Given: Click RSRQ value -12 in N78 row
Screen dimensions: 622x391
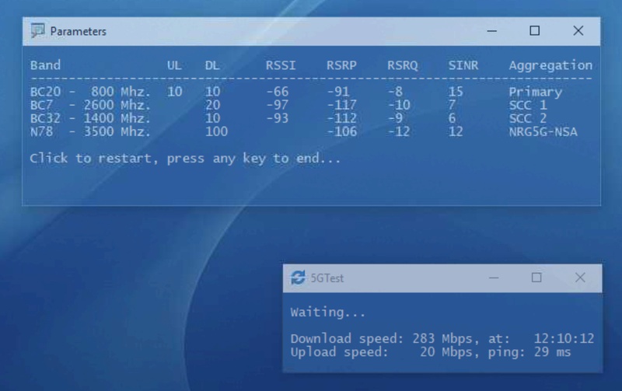Looking at the screenshot, I should (399, 131).
